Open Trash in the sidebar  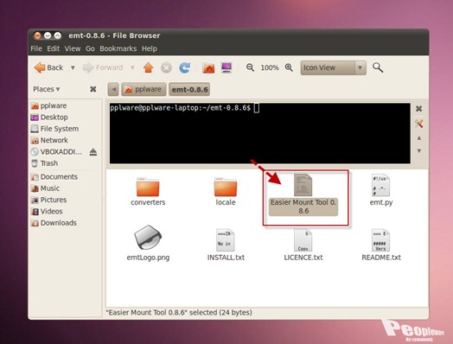tap(48, 163)
